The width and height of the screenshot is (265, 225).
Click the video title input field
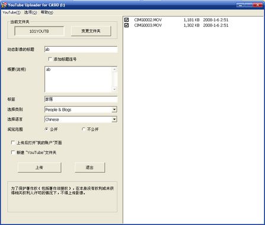pos(81,49)
